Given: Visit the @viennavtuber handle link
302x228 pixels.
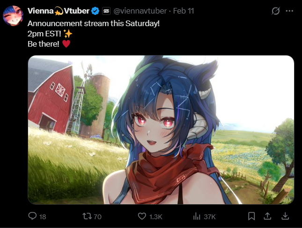Looking at the screenshot, I should [140, 11].
